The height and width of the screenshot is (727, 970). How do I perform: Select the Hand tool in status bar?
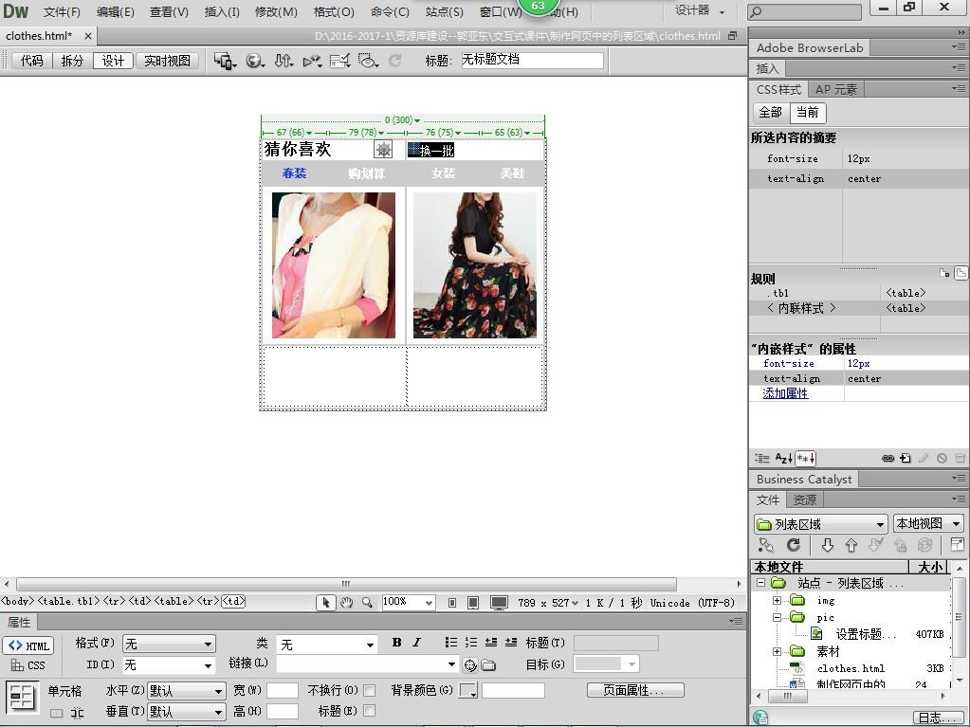coord(347,603)
